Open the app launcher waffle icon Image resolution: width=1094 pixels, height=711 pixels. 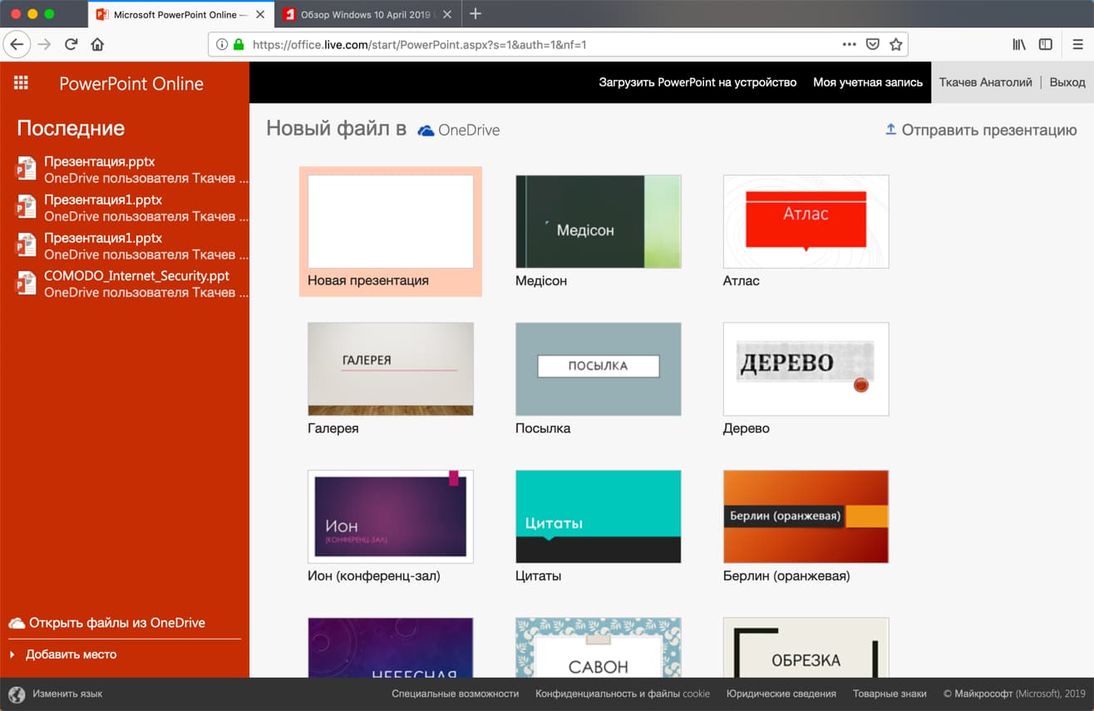point(21,82)
